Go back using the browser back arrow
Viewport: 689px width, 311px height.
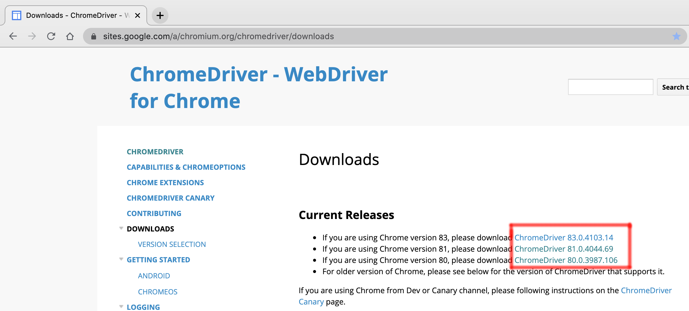point(13,36)
